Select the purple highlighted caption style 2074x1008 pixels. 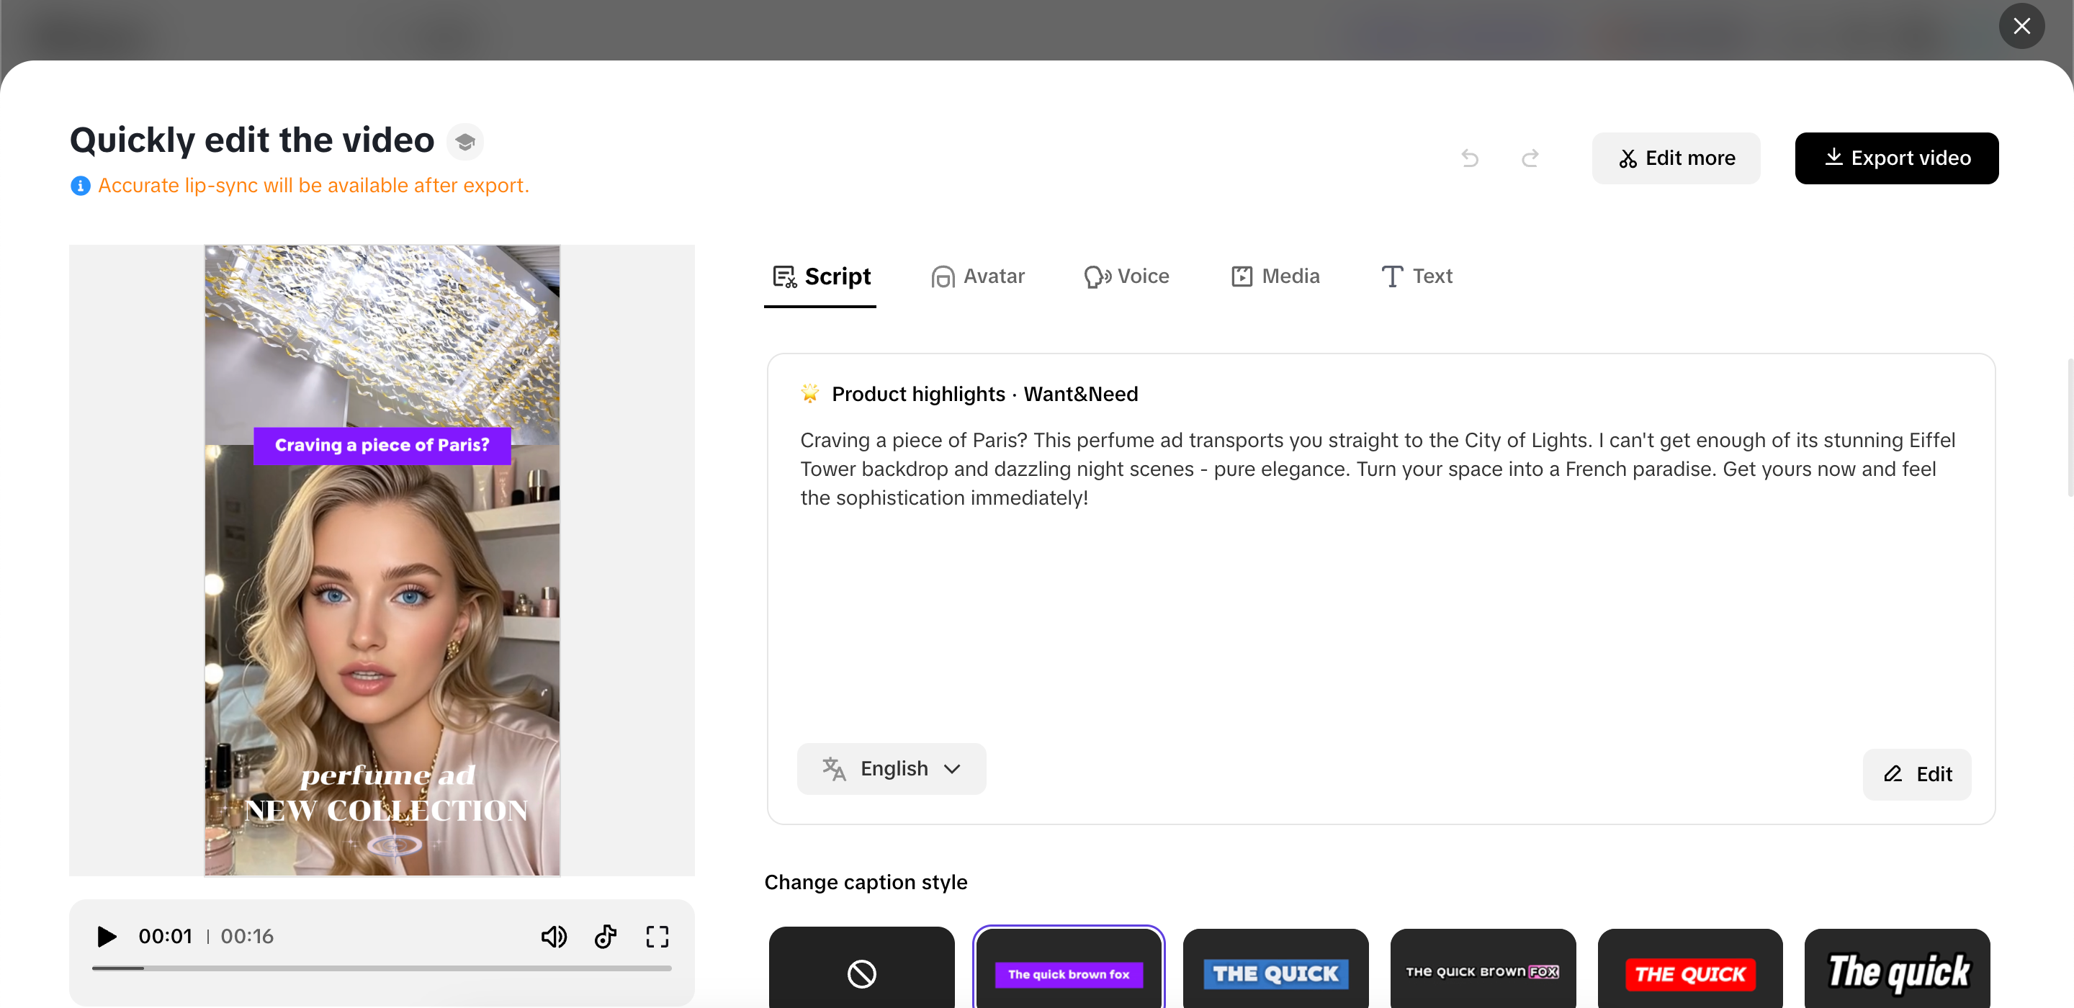click(1069, 973)
